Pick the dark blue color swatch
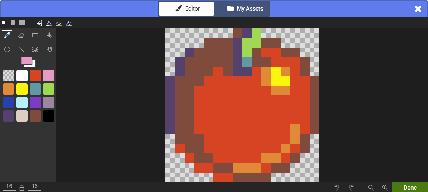428x192 pixels. pos(8,103)
